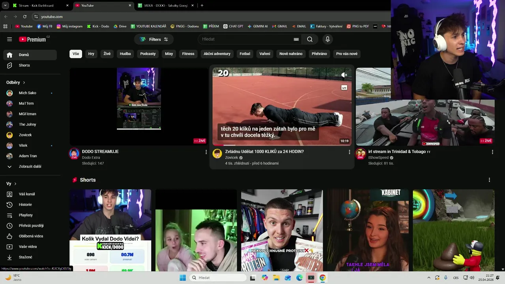Start voice search with microphone icon

pyautogui.click(x=327, y=39)
